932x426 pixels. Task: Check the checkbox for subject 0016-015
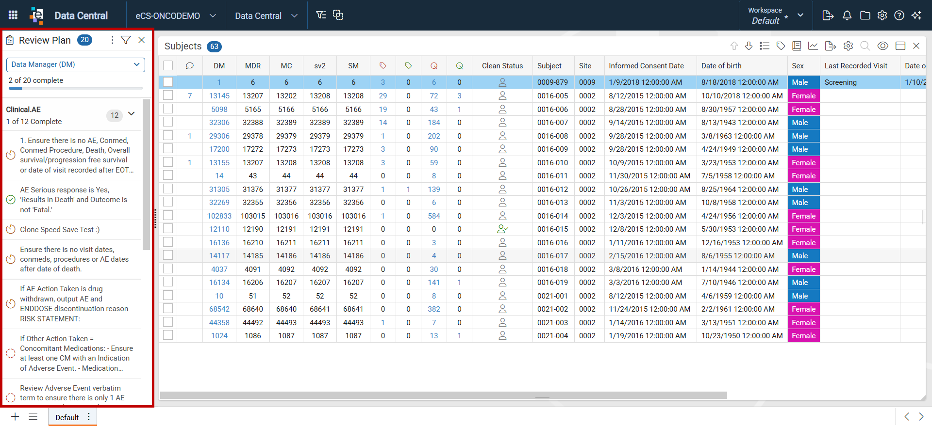[x=168, y=229]
